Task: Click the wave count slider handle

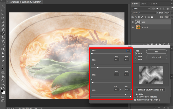Action: (x=92, y=53)
